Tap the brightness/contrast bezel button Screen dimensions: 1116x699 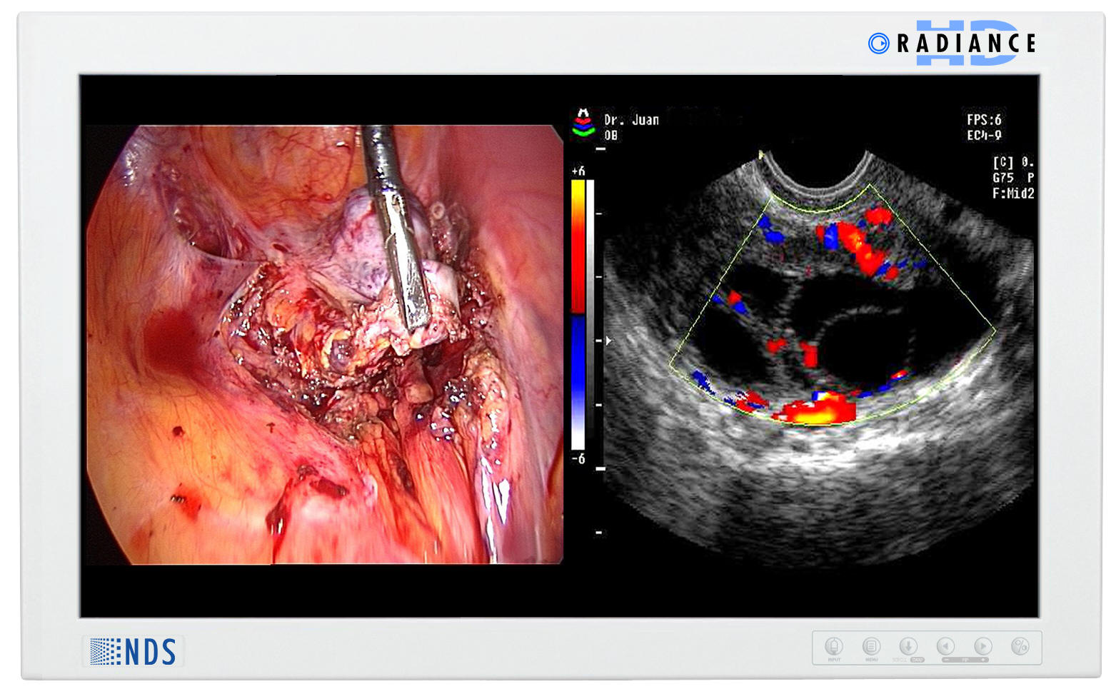(x=1020, y=647)
